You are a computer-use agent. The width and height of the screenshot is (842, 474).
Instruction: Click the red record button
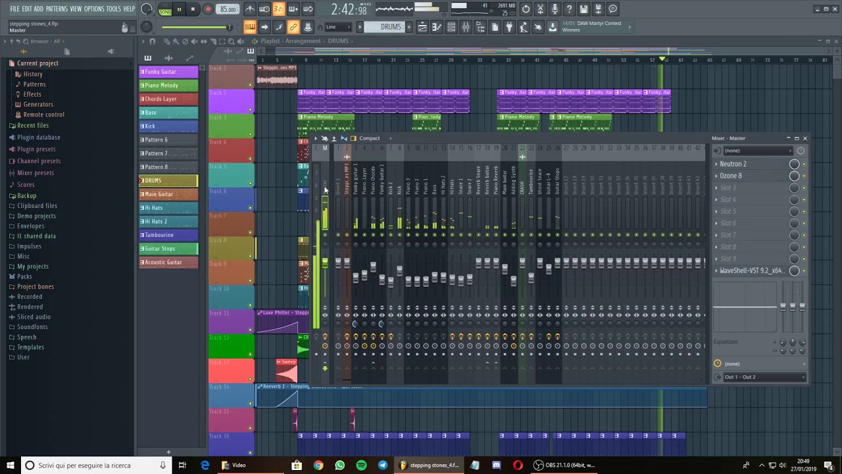coord(208,9)
